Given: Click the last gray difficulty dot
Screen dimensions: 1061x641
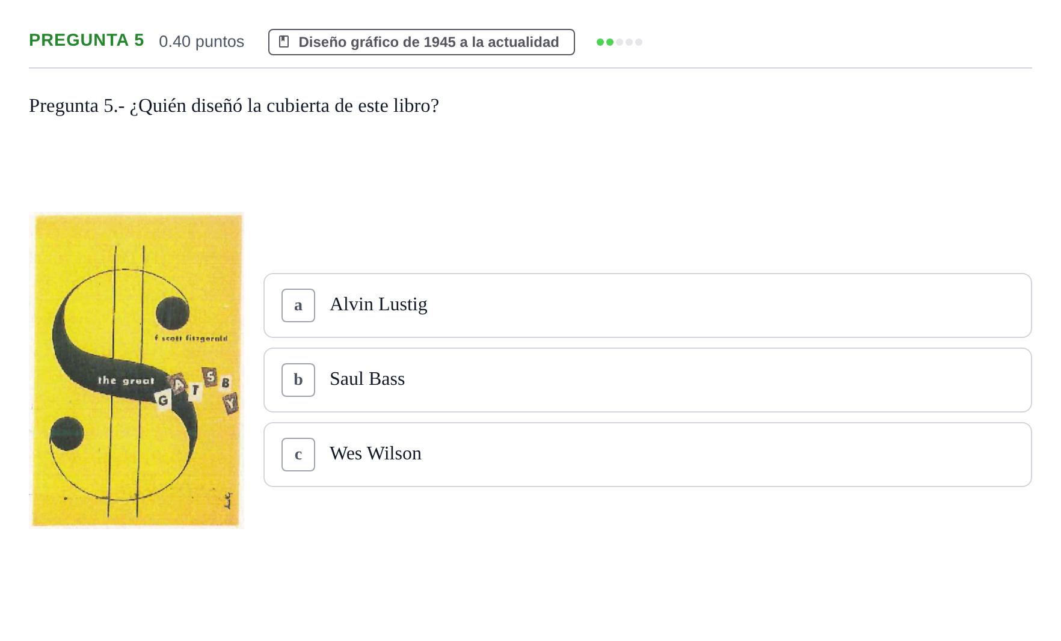Looking at the screenshot, I should point(639,42).
